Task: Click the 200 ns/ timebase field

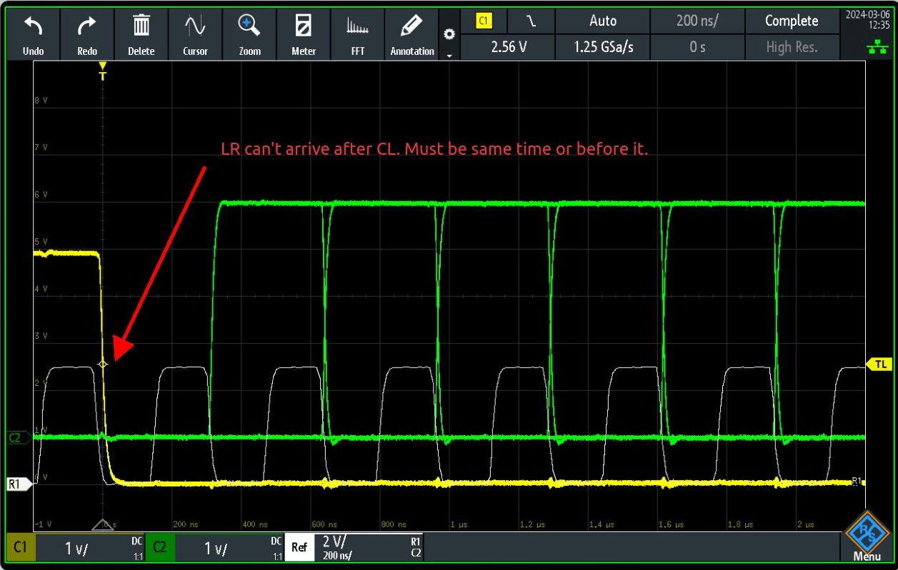Action: point(697,21)
